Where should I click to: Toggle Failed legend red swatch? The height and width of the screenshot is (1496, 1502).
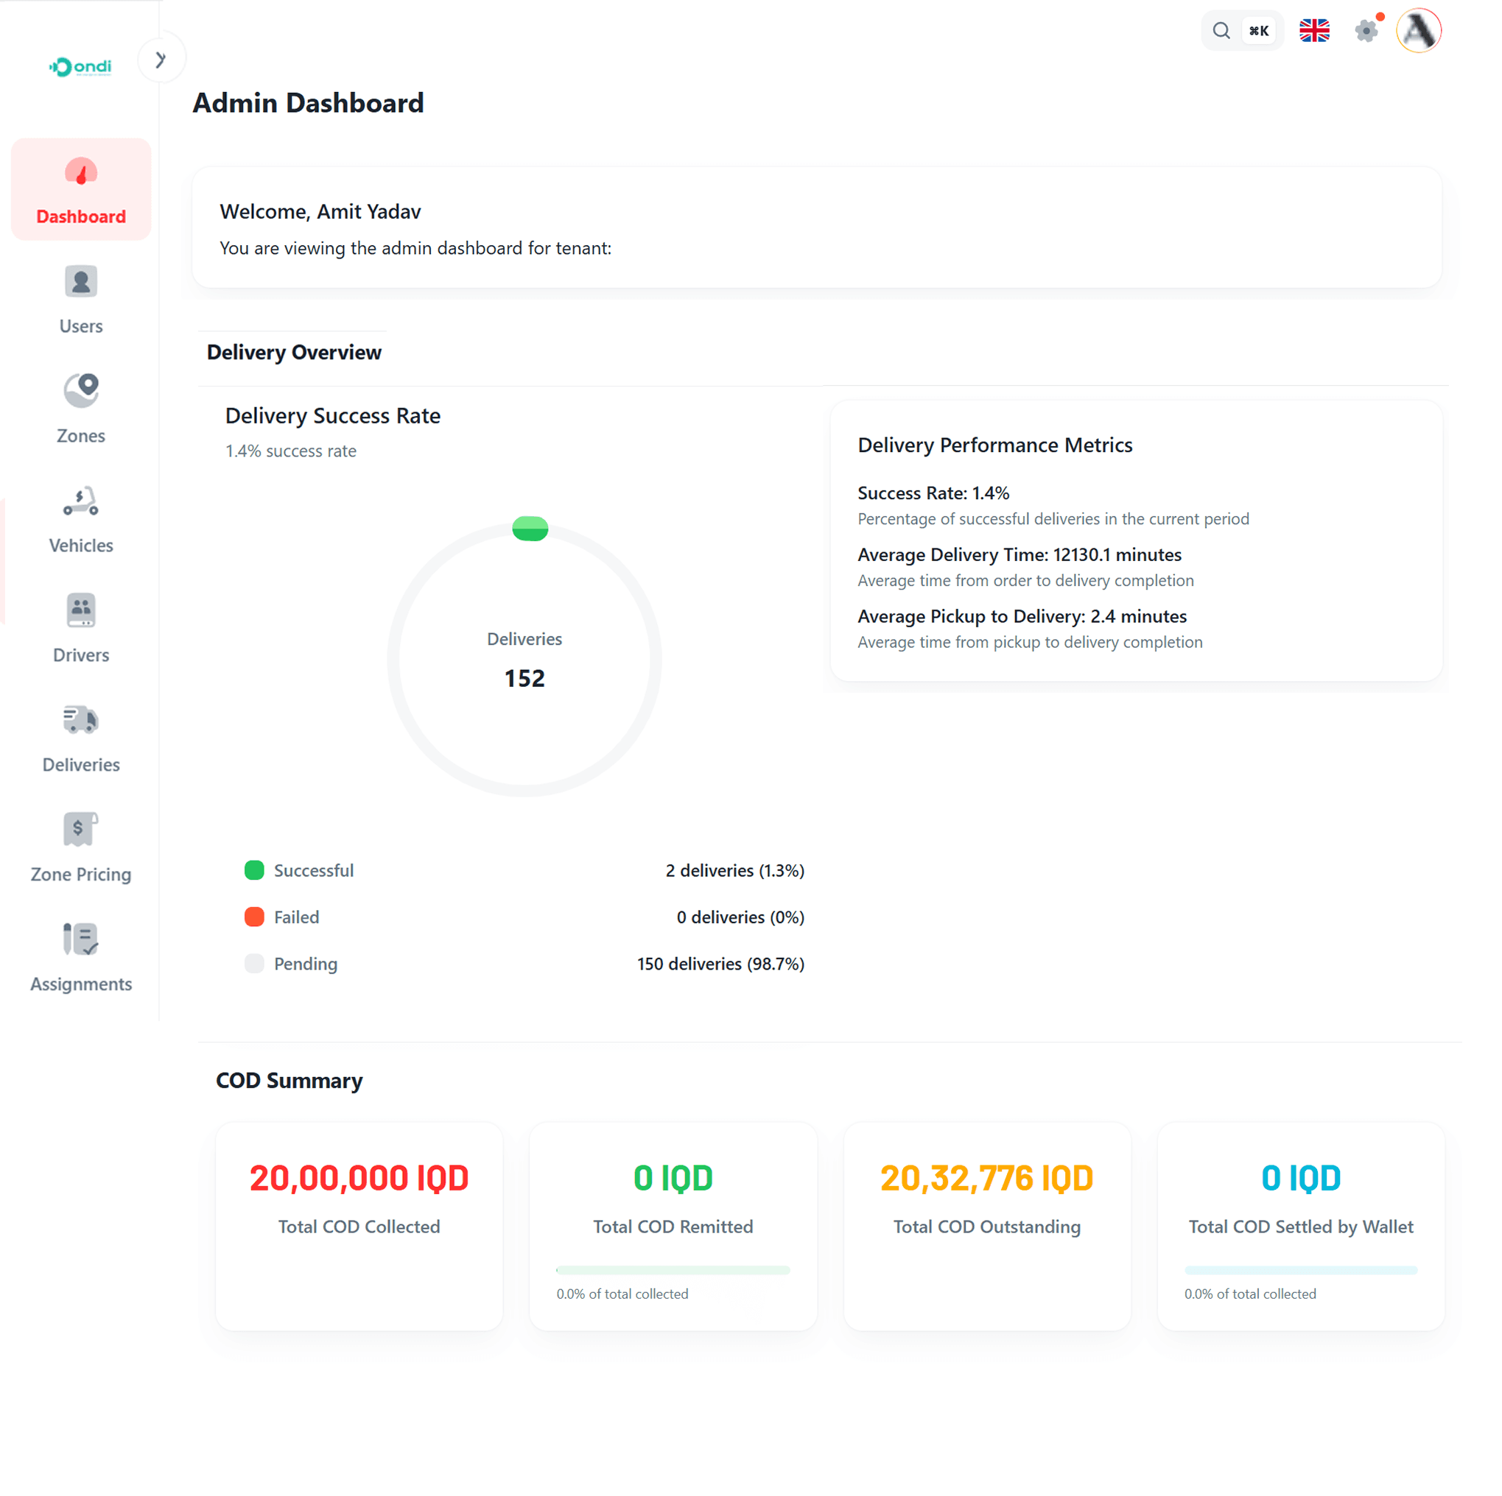[x=254, y=917]
